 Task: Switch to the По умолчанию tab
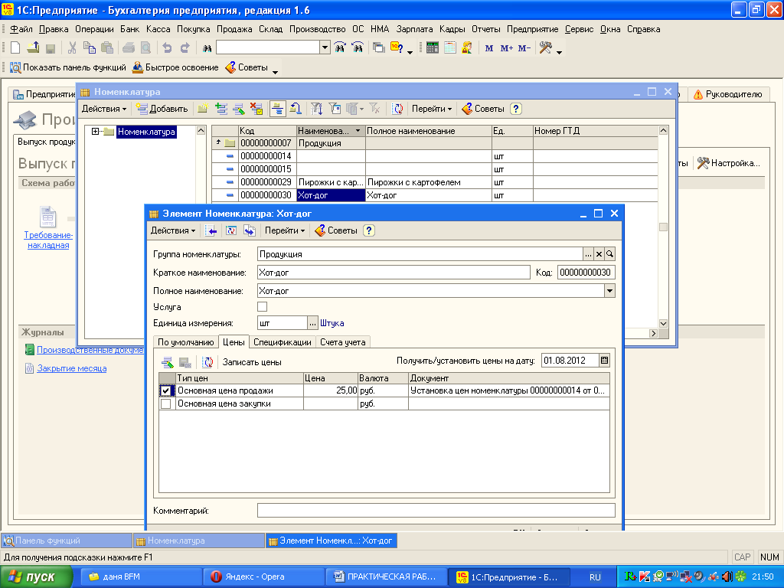click(185, 342)
